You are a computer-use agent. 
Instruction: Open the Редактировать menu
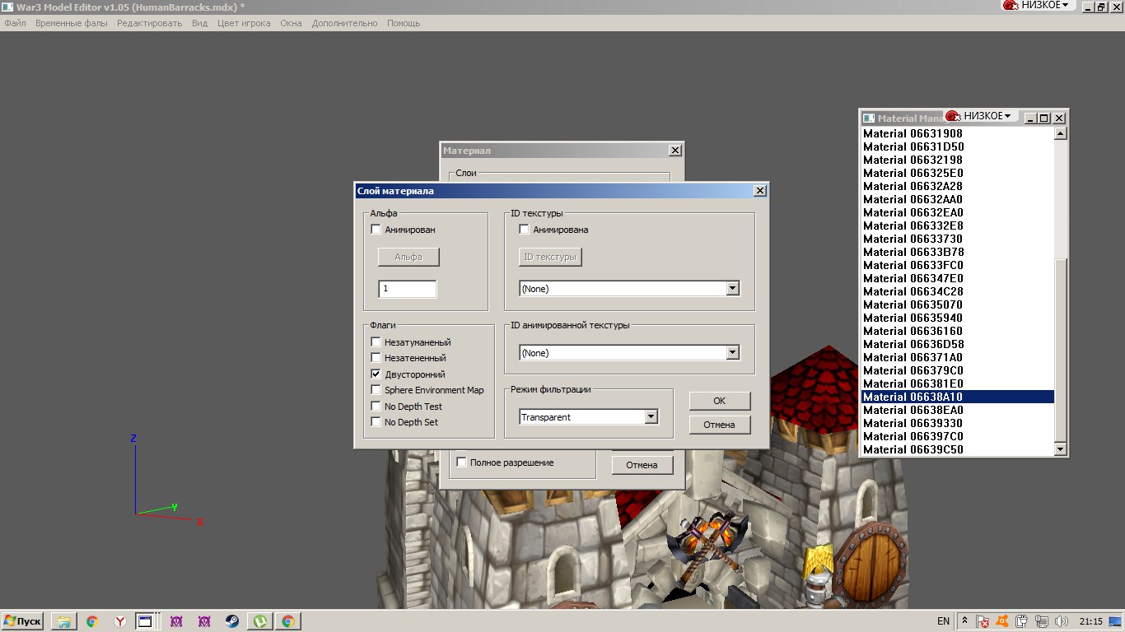[x=150, y=23]
